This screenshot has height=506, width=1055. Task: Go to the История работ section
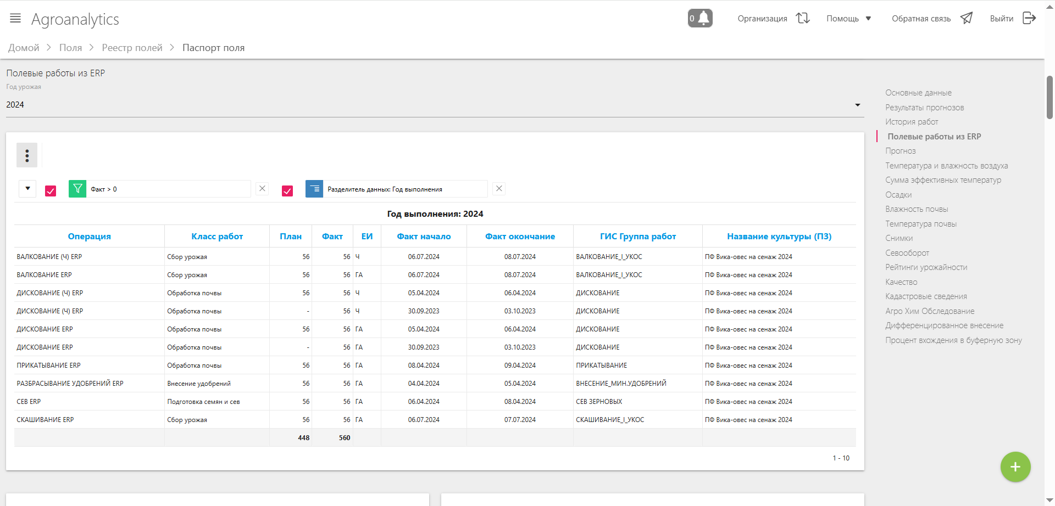pyautogui.click(x=912, y=122)
